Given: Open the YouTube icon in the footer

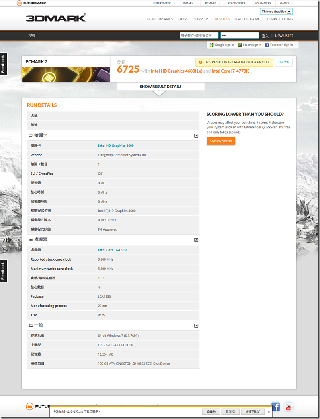Looking at the screenshot, I should coord(288,407).
